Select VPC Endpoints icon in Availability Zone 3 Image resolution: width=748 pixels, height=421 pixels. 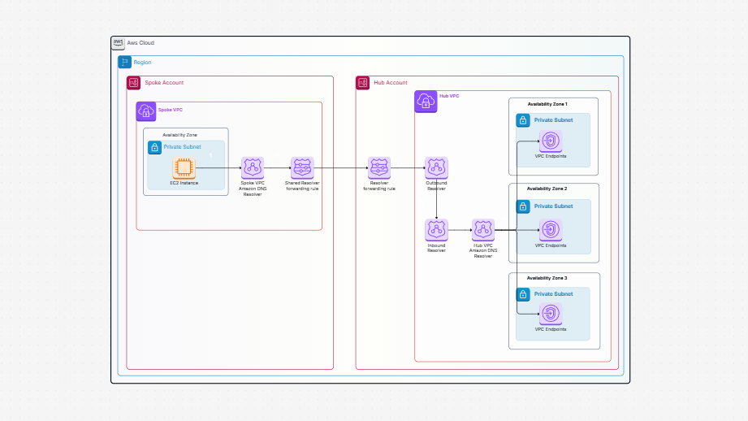pyautogui.click(x=551, y=314)
